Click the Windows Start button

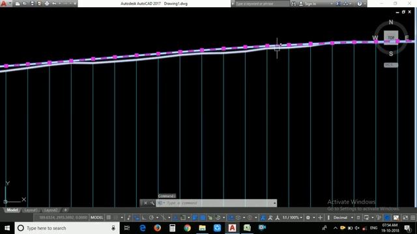coord(7,228)
